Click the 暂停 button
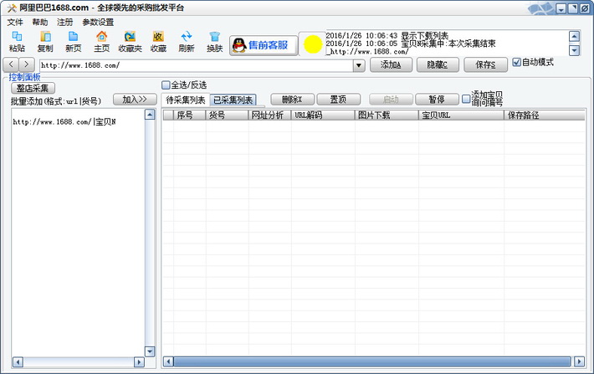Screen dimensions: 594x374 [x=437, y=100]
